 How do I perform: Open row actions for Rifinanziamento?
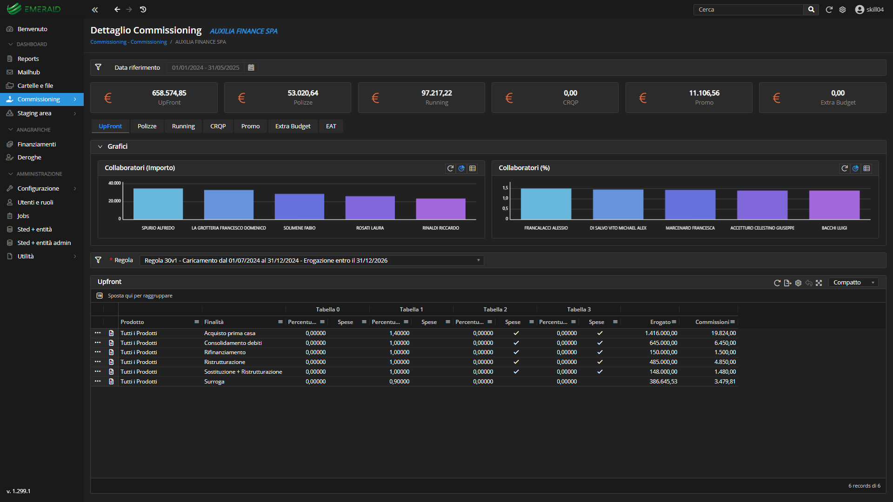point(98,352)
